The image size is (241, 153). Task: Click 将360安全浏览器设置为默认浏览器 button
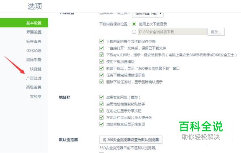[x=131, y=140]
